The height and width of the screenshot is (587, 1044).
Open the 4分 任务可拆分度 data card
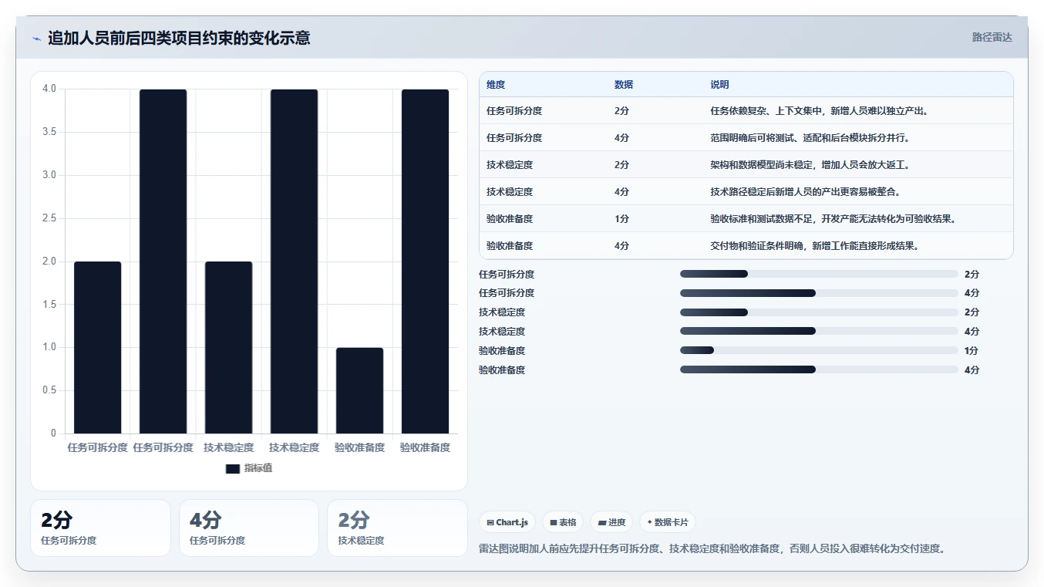click(x=249, y=528)
